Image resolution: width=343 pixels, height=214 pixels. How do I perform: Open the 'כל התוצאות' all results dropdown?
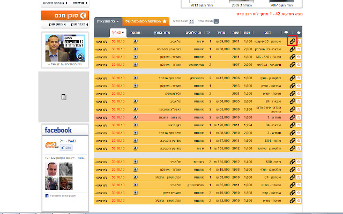108,21
